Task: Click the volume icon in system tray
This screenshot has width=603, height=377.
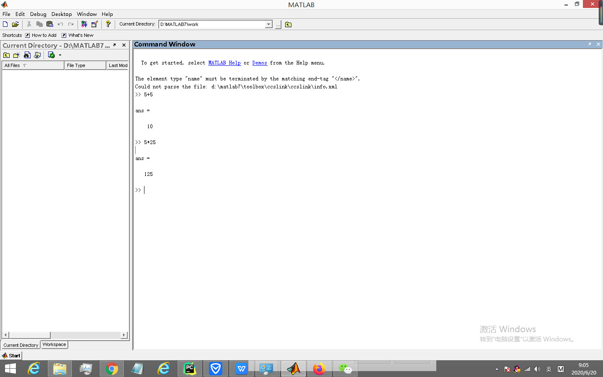Action: coord(537,369)
